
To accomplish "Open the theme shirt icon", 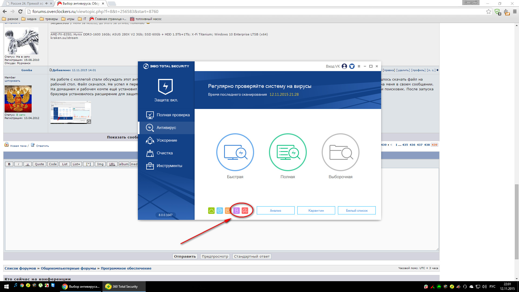I will (x=352, y=66).
